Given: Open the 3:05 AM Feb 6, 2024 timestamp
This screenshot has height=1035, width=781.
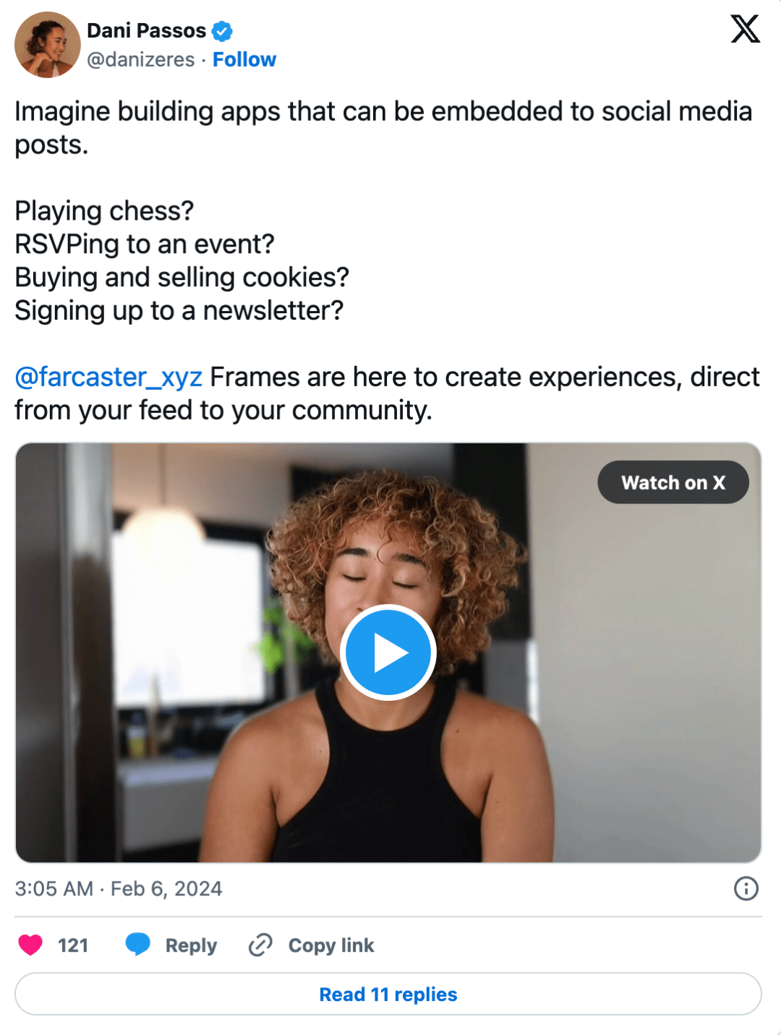Looking at the screenshot, I should 119,888.
